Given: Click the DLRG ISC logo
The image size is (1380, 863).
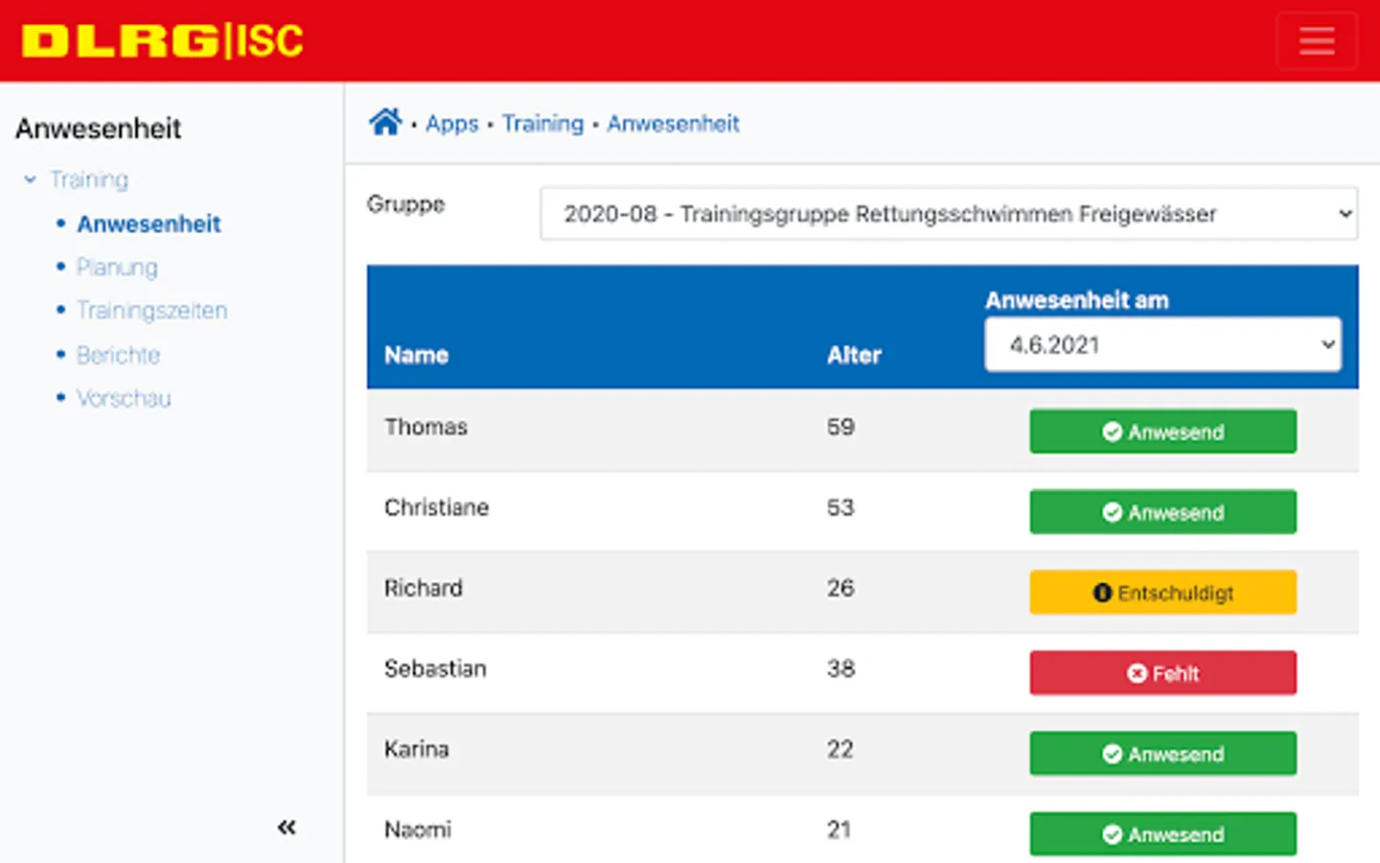Looking at the screenshot, I should click(x=163, y=41).
